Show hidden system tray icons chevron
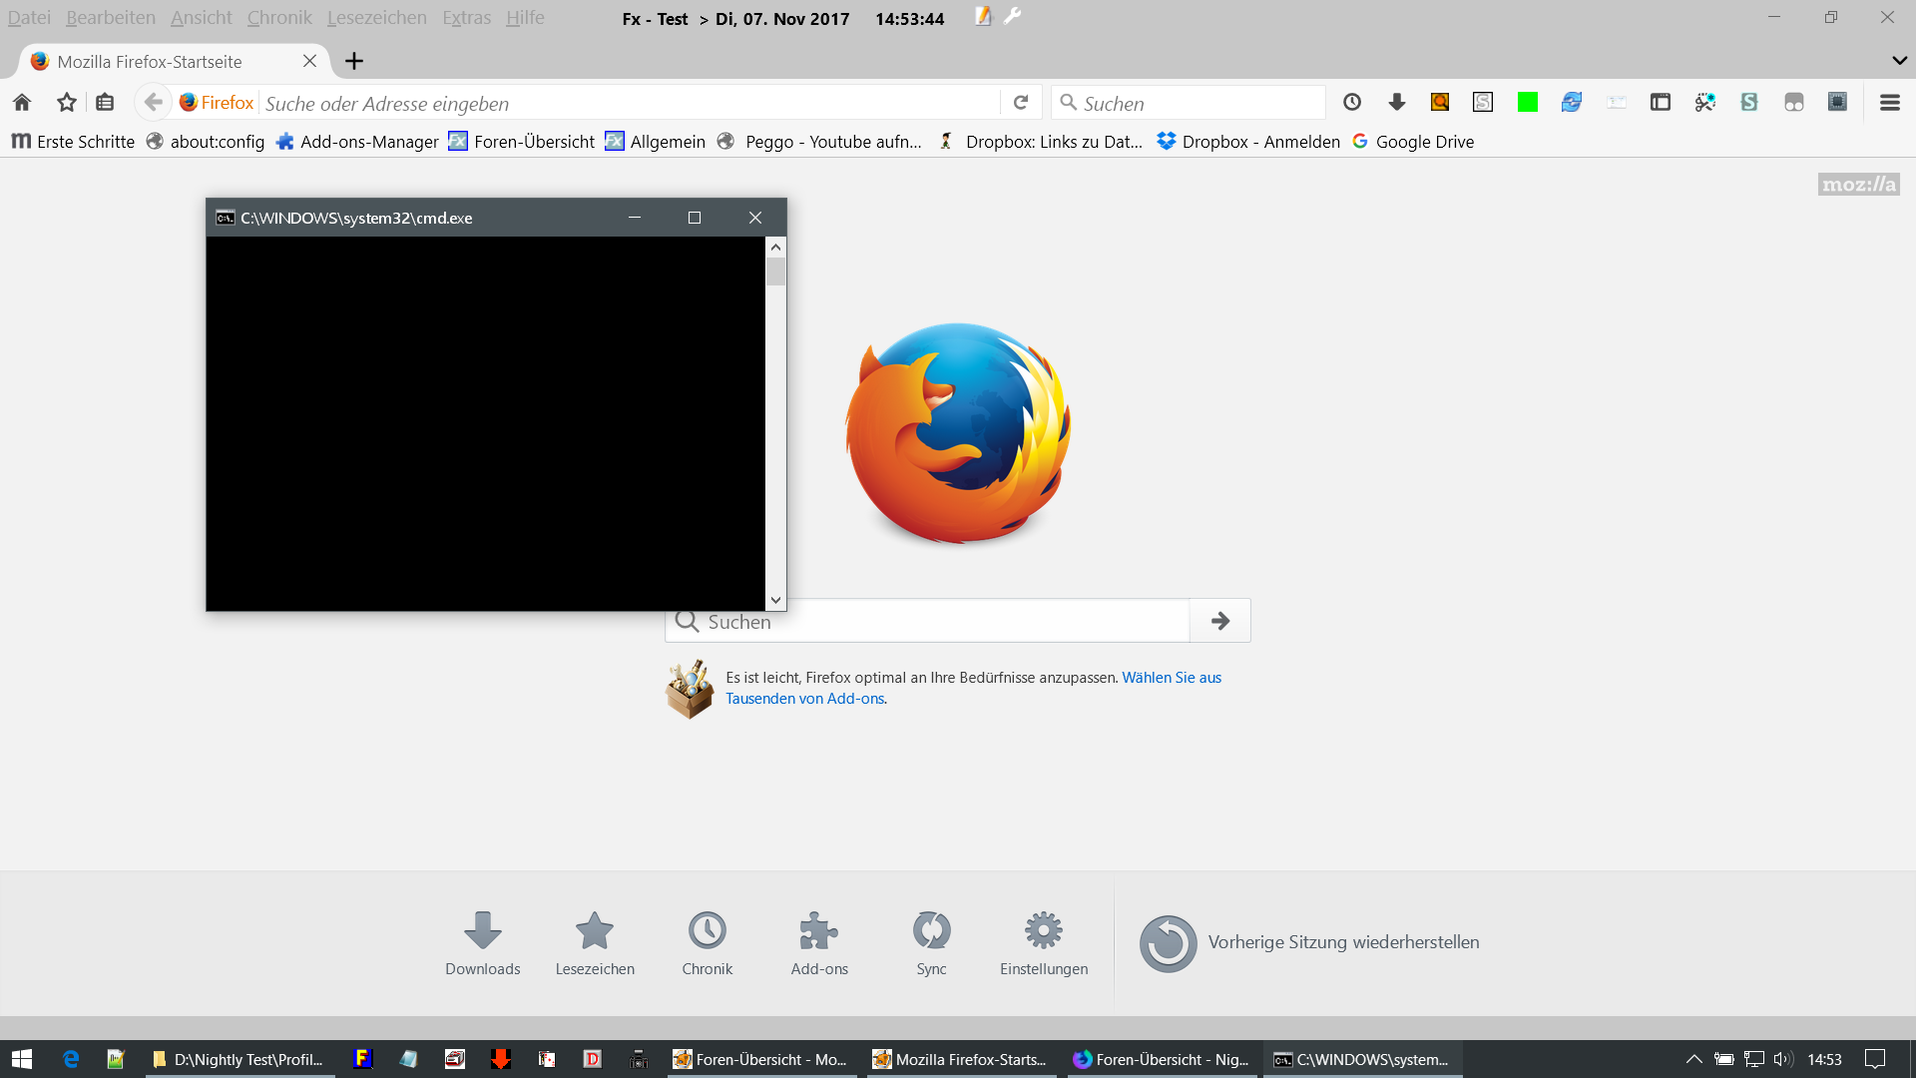1916x1078 pixels. coord(1693,1059)
